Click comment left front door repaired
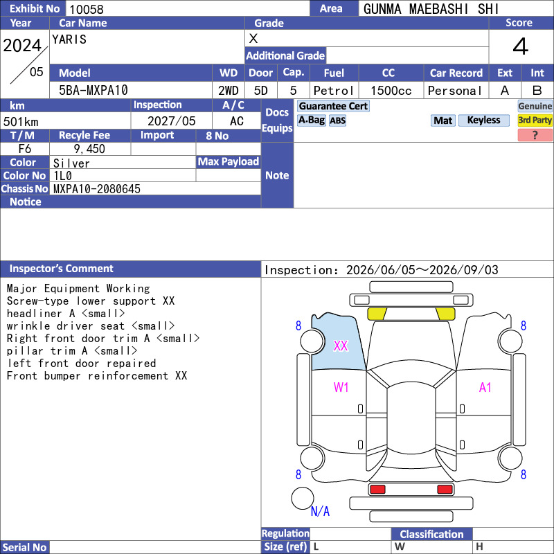The height and width of the screenshot is (554, 554). pyautogui.click(x=82, y=363)
